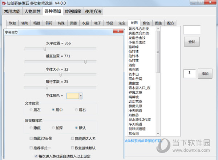The height and width of the screenshot is (160, 218).
Task: Select 酒窖 in the map list
Action: [132, 65]
